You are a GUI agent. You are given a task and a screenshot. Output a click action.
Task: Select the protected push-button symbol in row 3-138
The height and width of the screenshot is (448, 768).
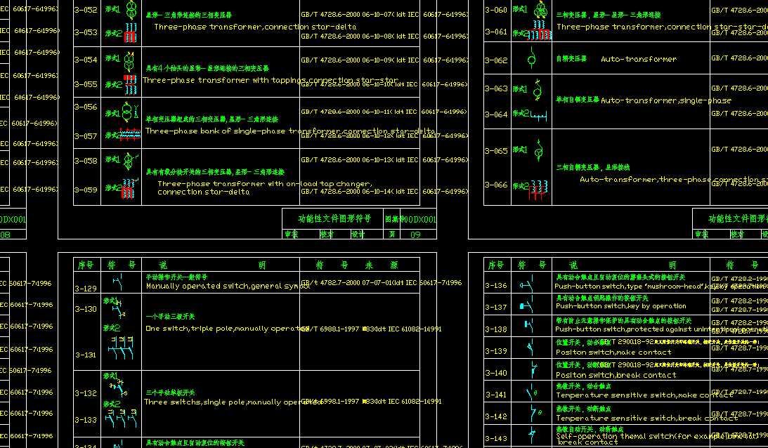point(530,325)
